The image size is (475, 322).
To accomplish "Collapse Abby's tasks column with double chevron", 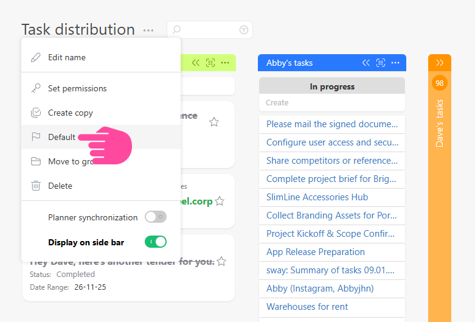I will point(366,63).
